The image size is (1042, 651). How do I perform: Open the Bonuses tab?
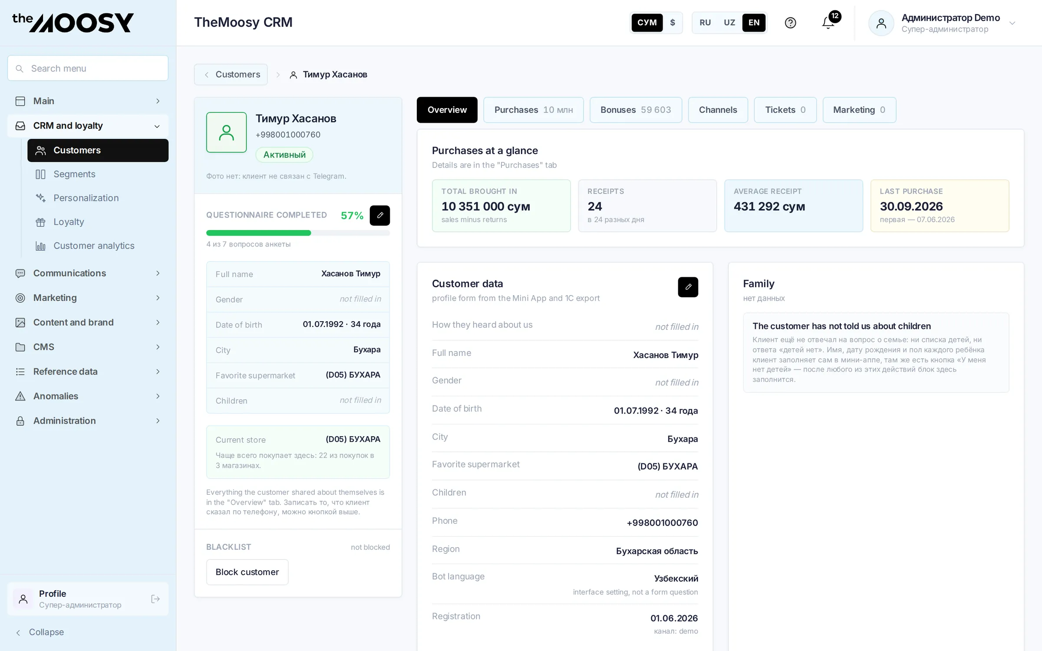pos(636,110)
